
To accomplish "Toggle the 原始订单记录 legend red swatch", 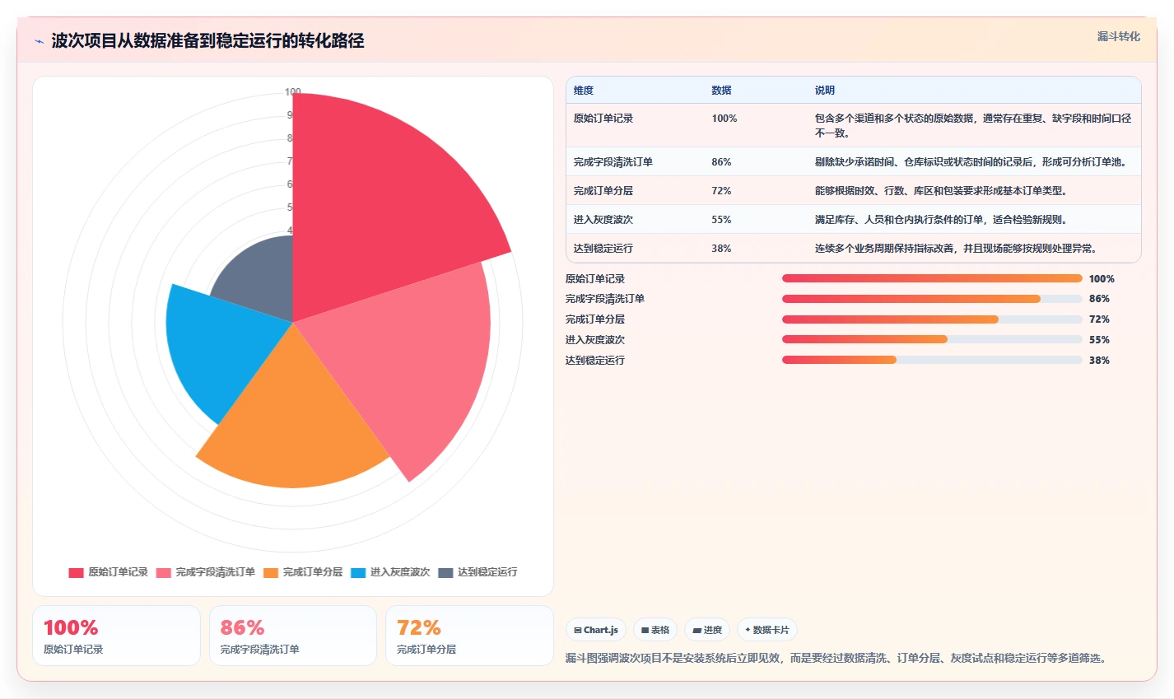I will 76,572.
